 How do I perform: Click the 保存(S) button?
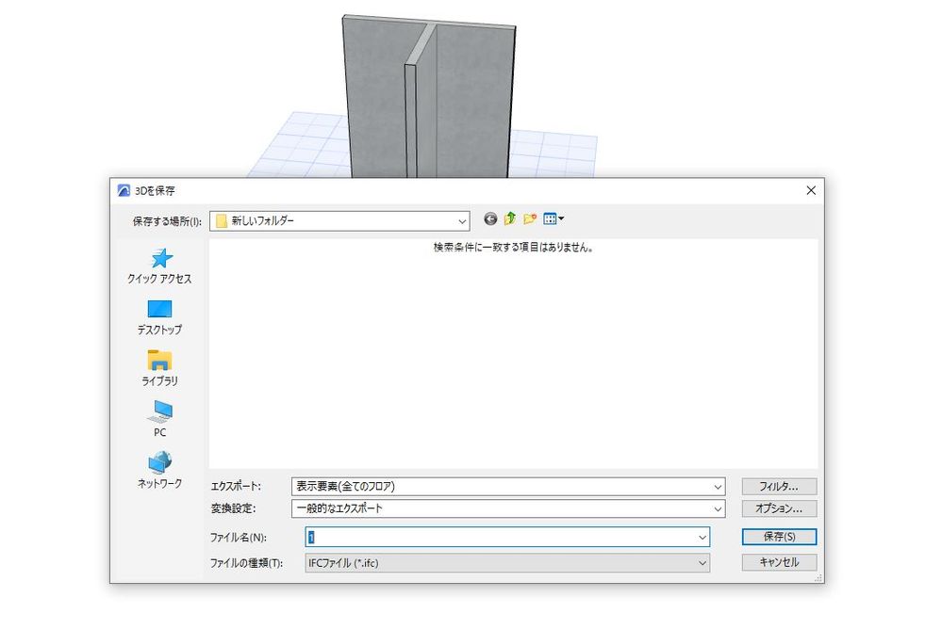pos(779,537)
